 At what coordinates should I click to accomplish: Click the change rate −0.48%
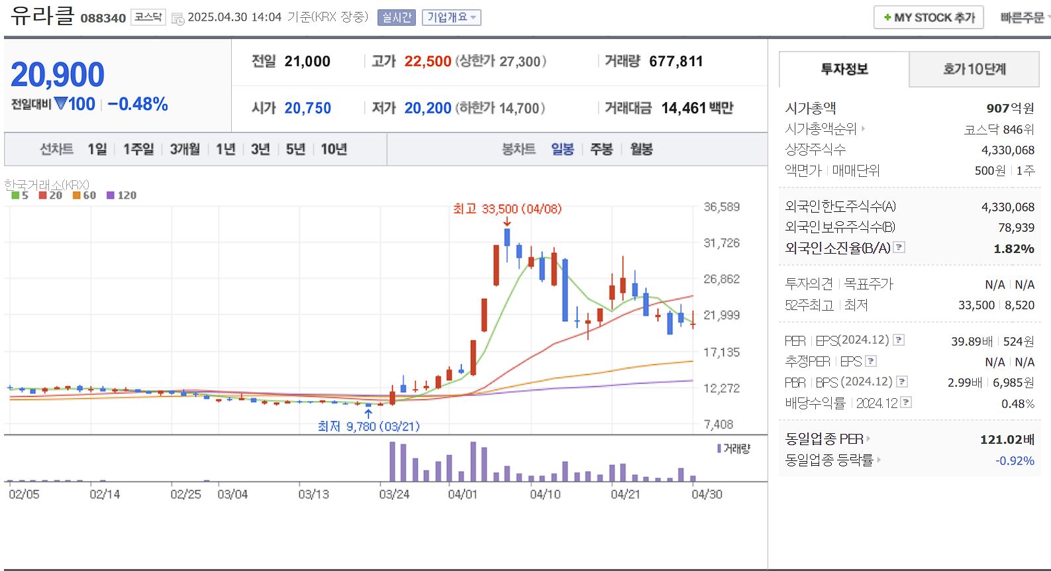(x=138, y=104)
